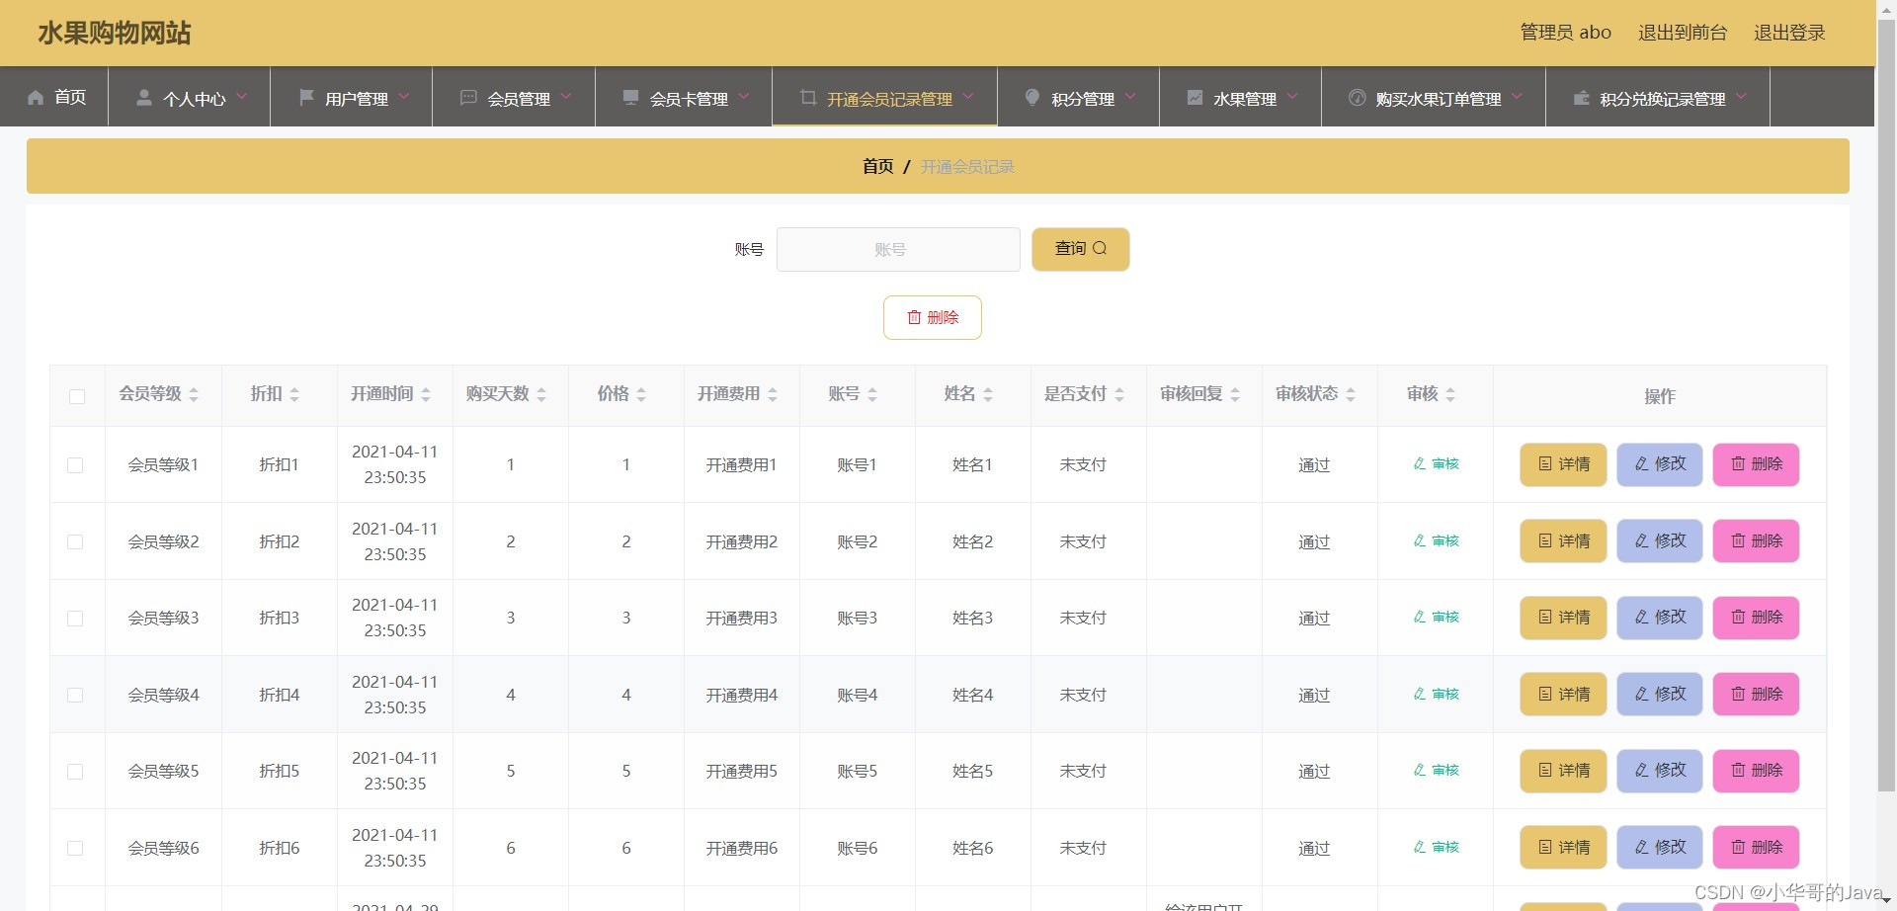
Task: Click 删除 for the 会员等级3 row
Action: tap(1756, 618)
